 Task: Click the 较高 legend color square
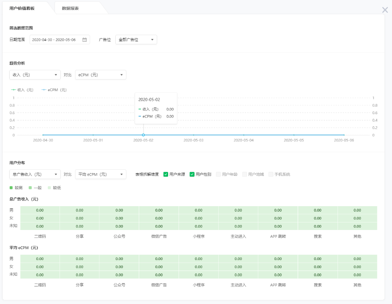pos(11,188)
